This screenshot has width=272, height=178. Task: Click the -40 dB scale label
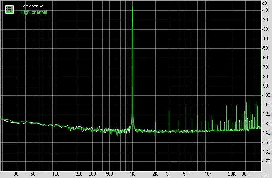[x=265, y=39]
